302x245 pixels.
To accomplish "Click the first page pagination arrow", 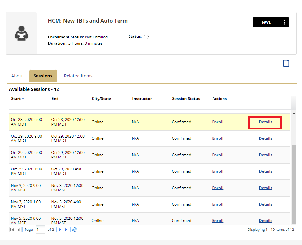I will point(12,230).
